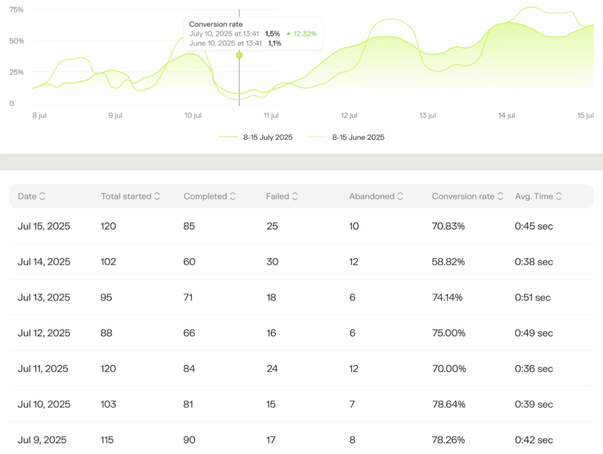Click the Conversion rate tooltip title
Image resolution: width=603 pixels, height=454 pixels.
[216, 24]
